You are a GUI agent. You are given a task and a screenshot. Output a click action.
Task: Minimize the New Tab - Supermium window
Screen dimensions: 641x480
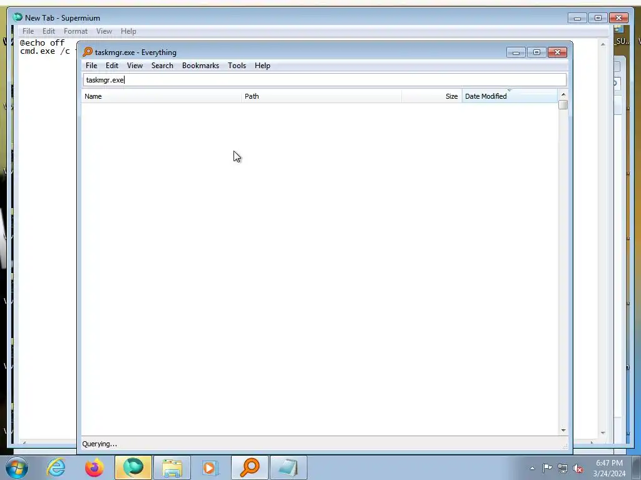[577, 18]
